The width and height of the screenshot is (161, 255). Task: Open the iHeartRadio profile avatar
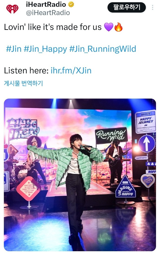click(12, 9)
